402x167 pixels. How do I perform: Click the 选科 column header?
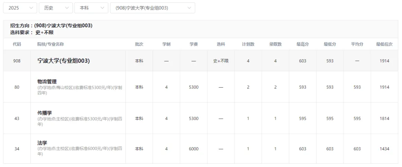pos(221,44)
